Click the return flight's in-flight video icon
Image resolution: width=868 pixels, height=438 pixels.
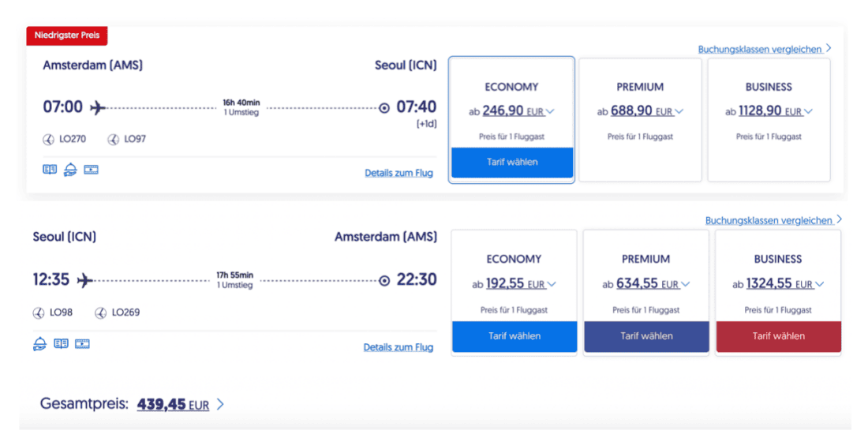point(82,343)
